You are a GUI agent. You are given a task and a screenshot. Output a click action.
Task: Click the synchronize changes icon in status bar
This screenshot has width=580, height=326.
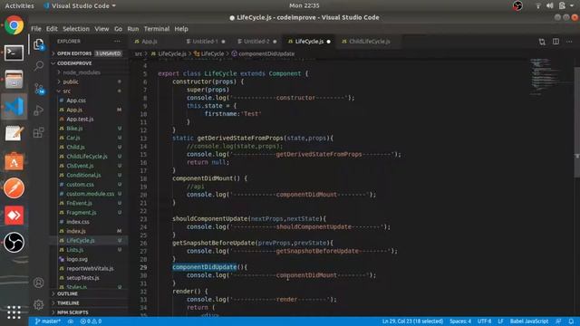click(71, 321)
